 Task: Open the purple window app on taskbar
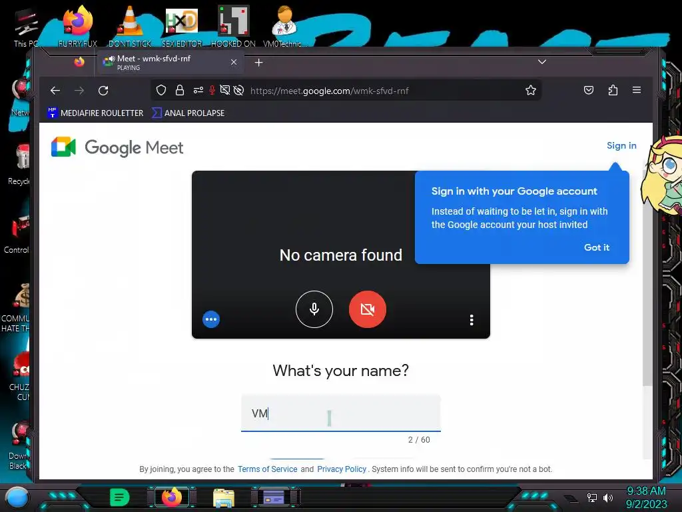click(274, 497)
